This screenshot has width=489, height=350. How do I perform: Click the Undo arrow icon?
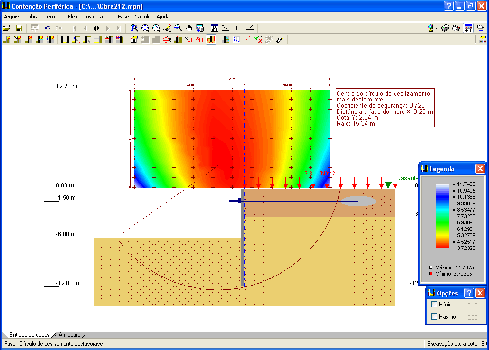coord(47,28)
